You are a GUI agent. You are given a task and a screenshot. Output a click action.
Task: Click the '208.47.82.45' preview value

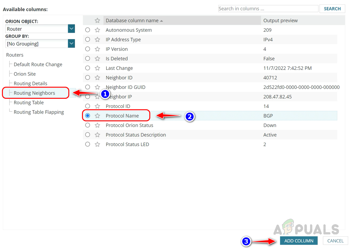click(x=277, y=97)
